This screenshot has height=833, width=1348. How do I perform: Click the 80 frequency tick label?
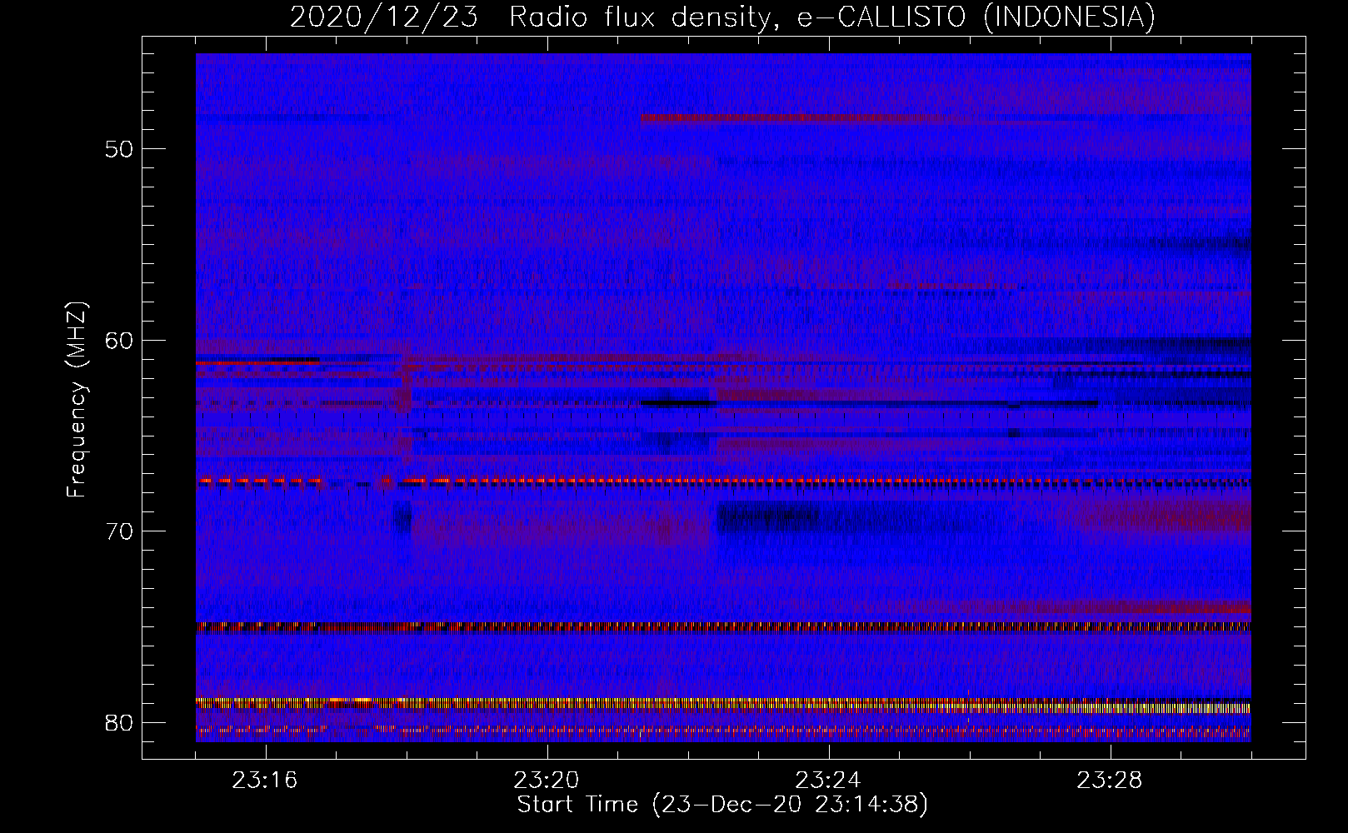pyautogui.click(x=119, y=722)
